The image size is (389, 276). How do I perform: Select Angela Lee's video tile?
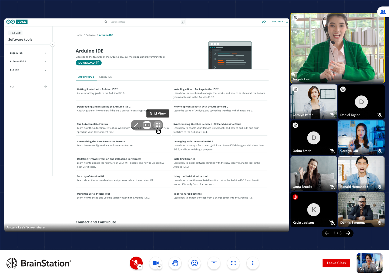coord(337,48)
